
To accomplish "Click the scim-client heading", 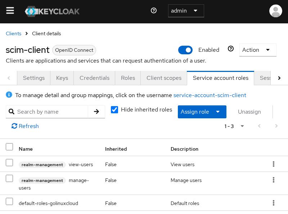I will pyautogui.click(x=28, y=50).
